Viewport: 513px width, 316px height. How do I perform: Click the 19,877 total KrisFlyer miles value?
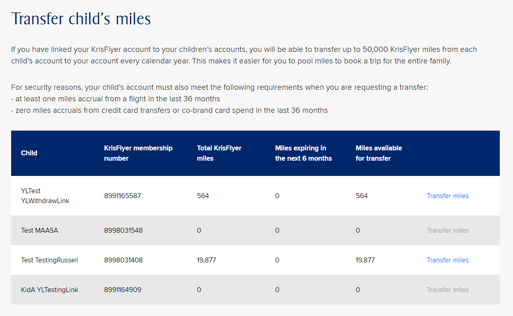tap(207, 260)
